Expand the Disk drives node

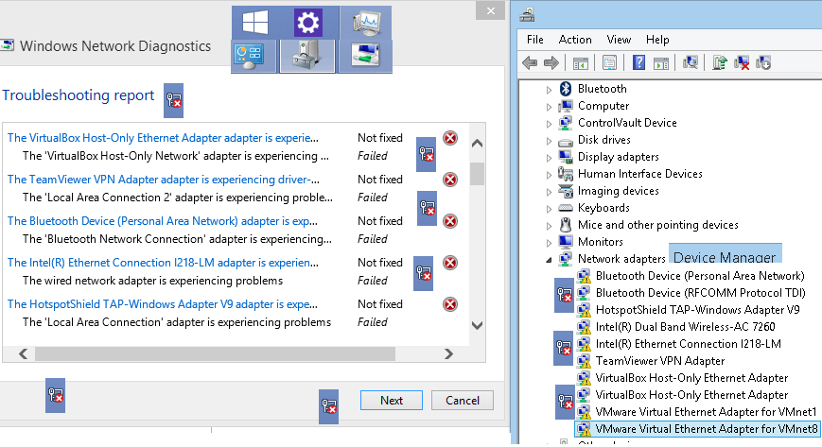click(x=549, y=141)
